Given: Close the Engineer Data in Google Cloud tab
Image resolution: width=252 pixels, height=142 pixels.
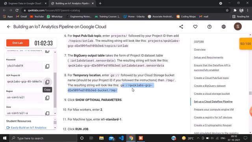Looking at the screenshot, I should pyautogui.click(x=46, y=4).
